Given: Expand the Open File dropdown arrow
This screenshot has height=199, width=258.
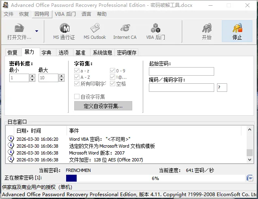Looking at the screenshot, I should click(37, 31).
